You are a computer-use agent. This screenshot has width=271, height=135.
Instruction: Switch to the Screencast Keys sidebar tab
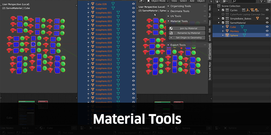tap(210, 71)
